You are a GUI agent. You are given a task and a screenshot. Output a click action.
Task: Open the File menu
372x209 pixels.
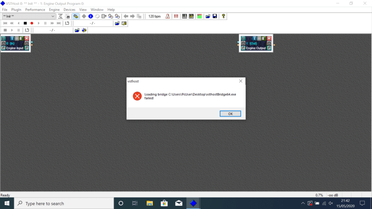tap(5, 10)
